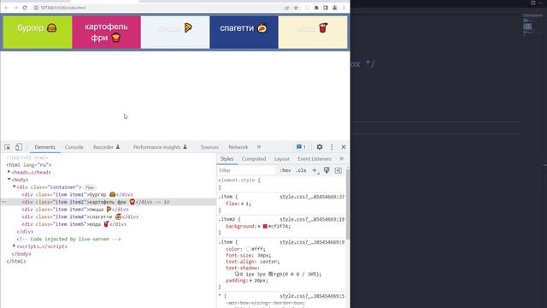547x308 pixels.
Task: Toggle the .cls class editor button
Action: (301, 170)
